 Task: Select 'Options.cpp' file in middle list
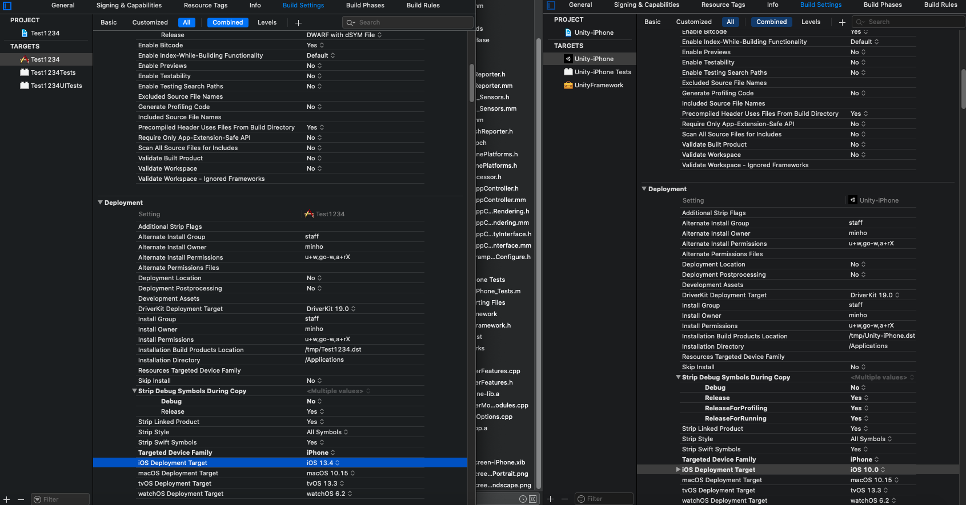[x=495, y=417]
